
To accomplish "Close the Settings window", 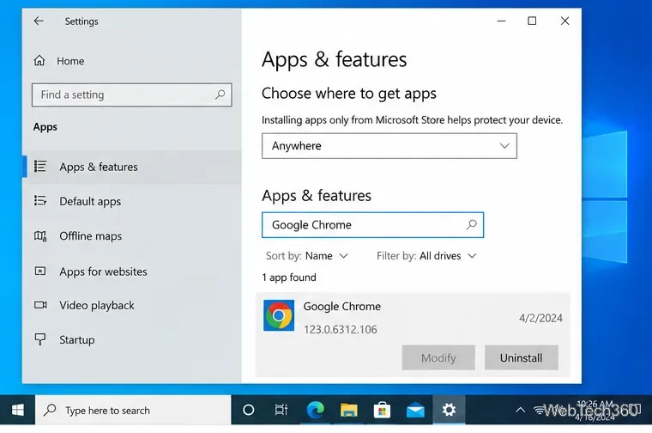I will (564, 21).
